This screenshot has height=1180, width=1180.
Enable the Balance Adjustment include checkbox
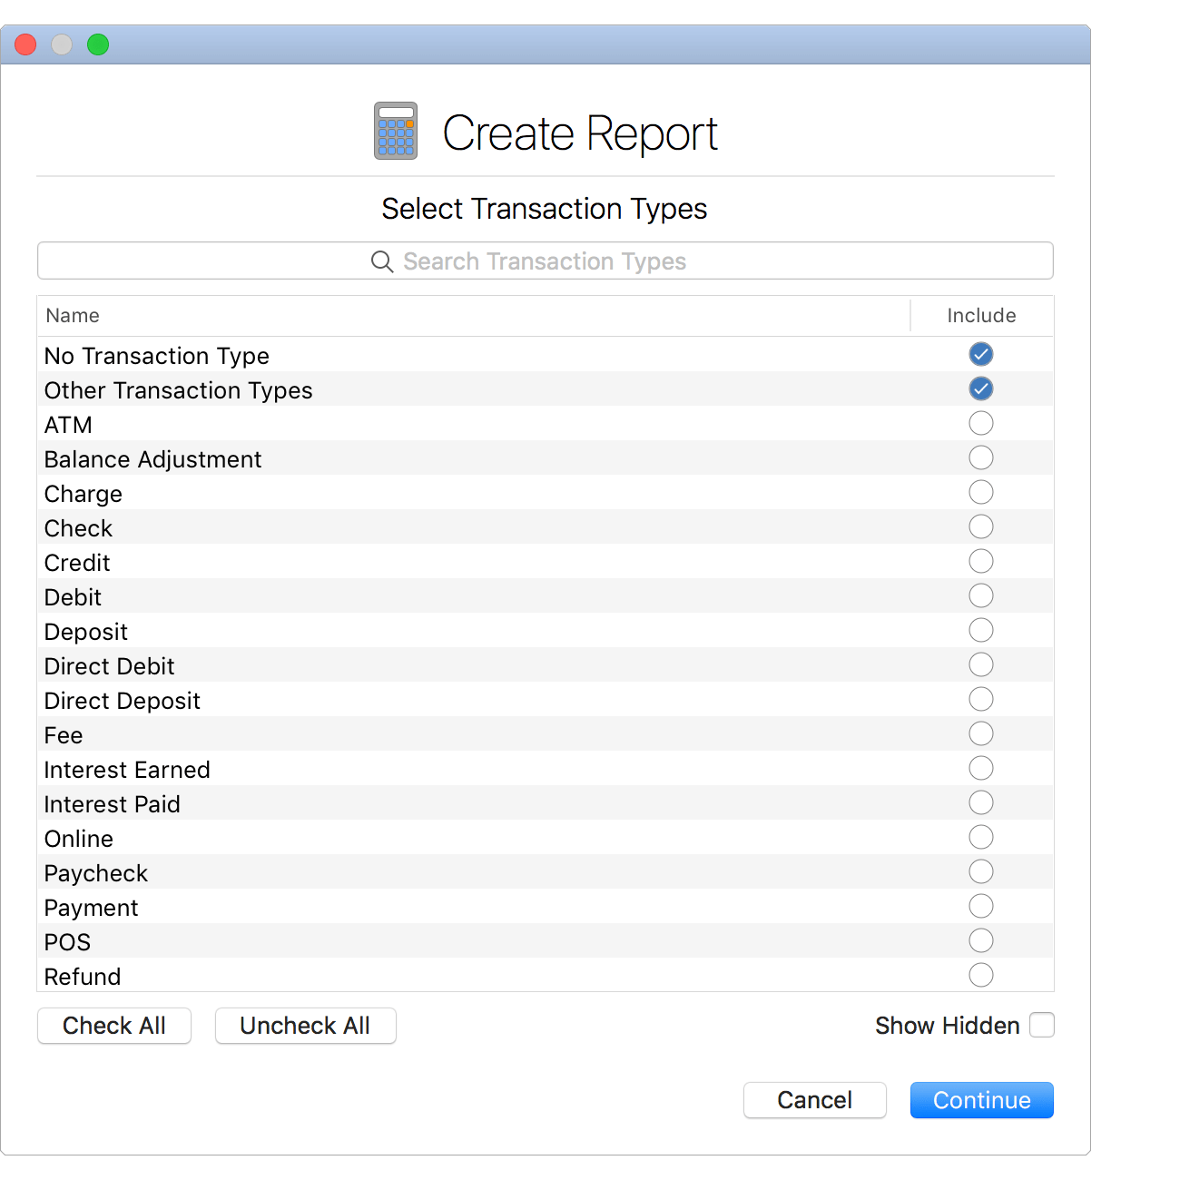click(x=981, y=457)
